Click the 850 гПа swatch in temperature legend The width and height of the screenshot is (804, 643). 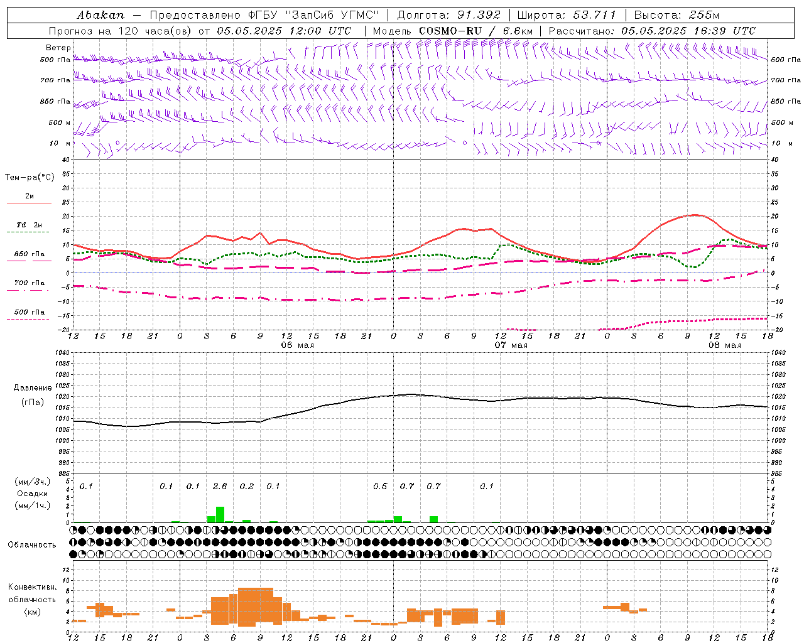[28, 261]
